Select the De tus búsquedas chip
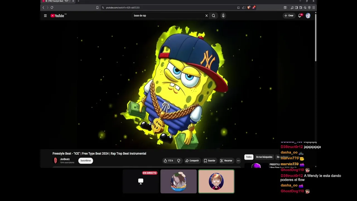Image resolution: width=357 pixels, height=201 pixels. (264, 157)
